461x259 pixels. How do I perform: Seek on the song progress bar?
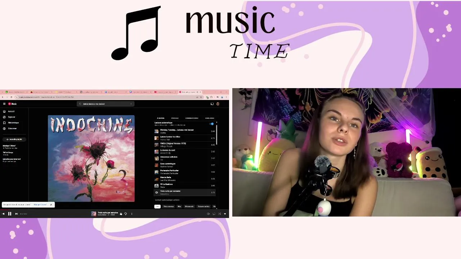[115, 210]
